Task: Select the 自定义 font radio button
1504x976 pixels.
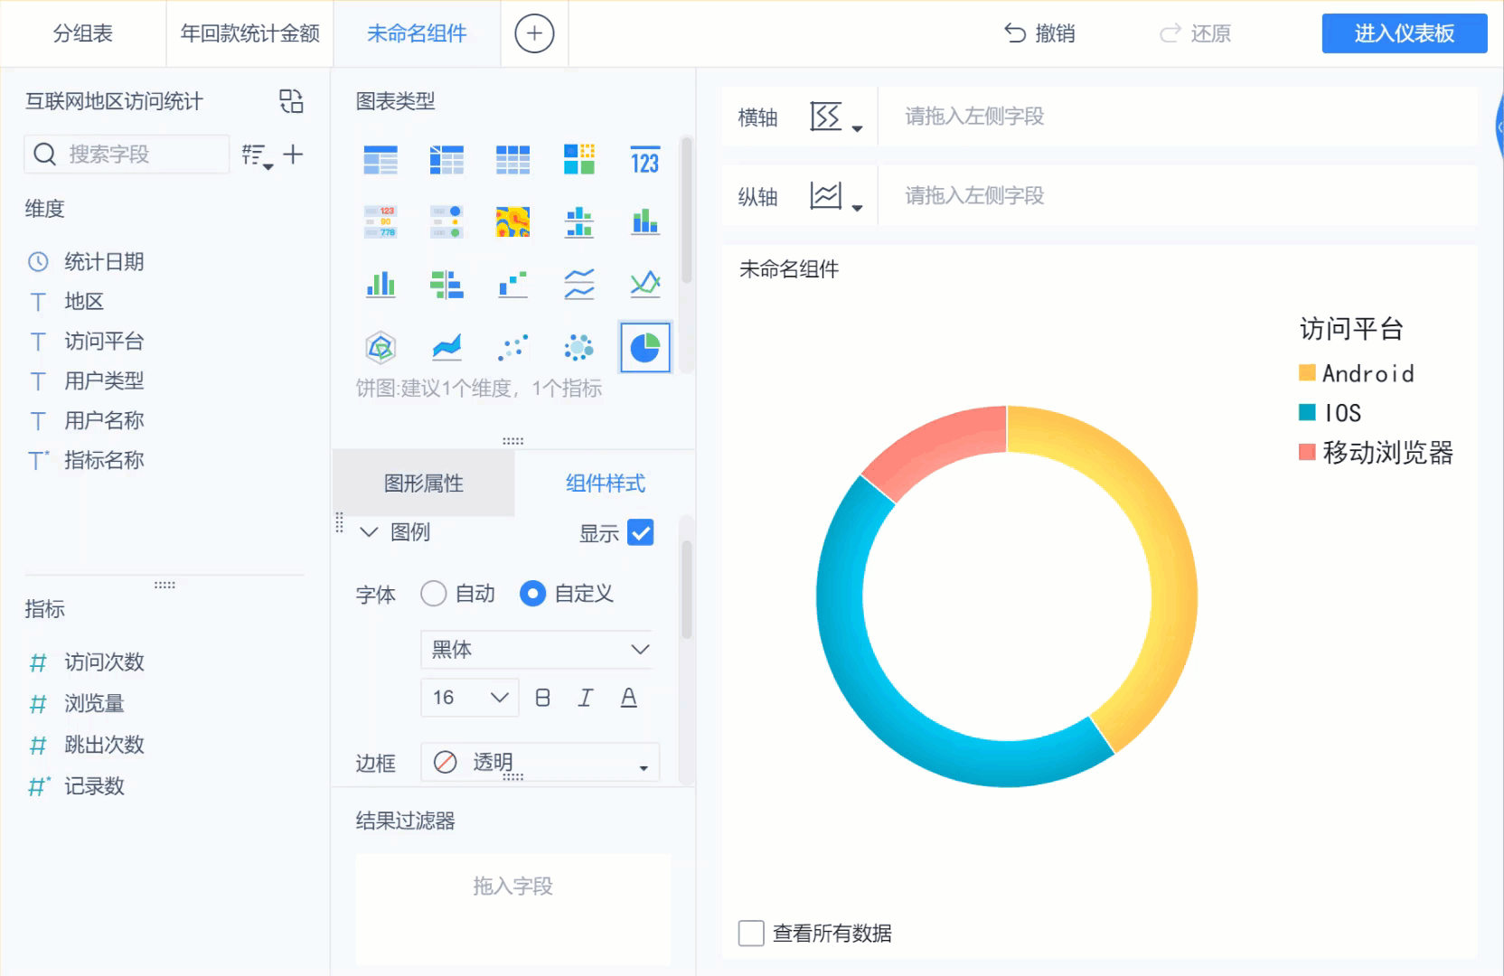Action: [533, 594]
